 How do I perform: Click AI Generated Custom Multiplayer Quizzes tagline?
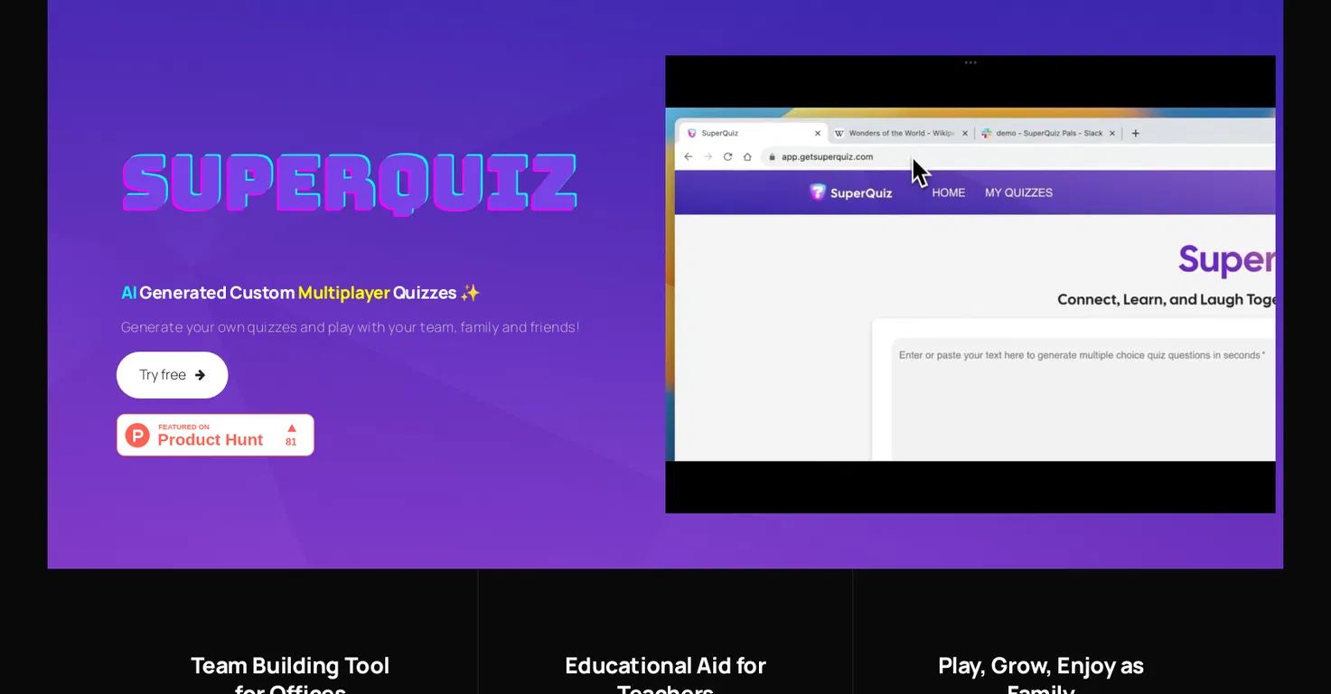point(301,293)
